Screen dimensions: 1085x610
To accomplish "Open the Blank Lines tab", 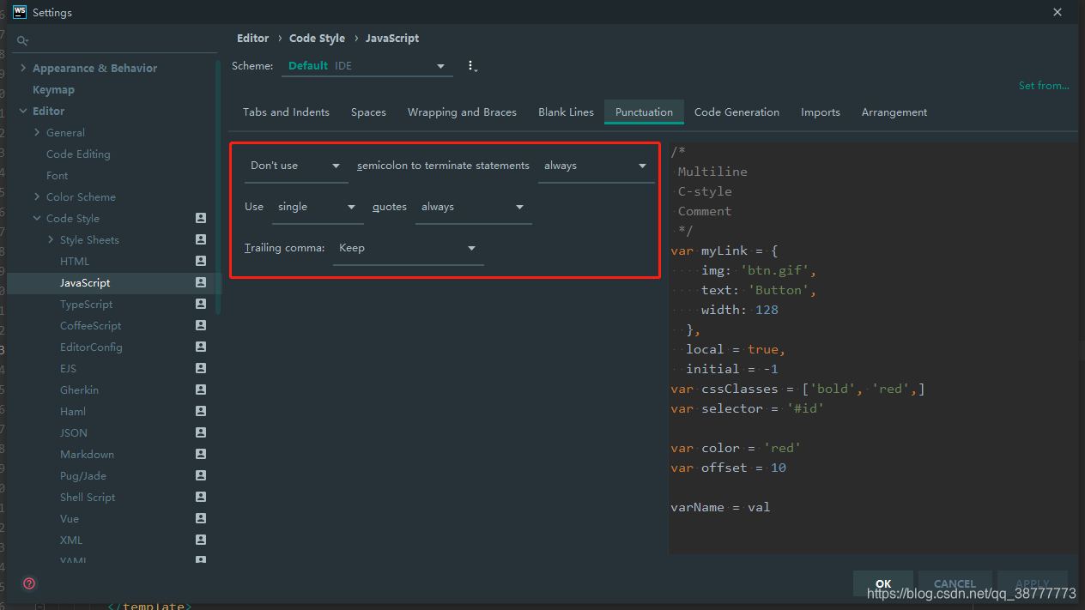I will click(566, 112).
